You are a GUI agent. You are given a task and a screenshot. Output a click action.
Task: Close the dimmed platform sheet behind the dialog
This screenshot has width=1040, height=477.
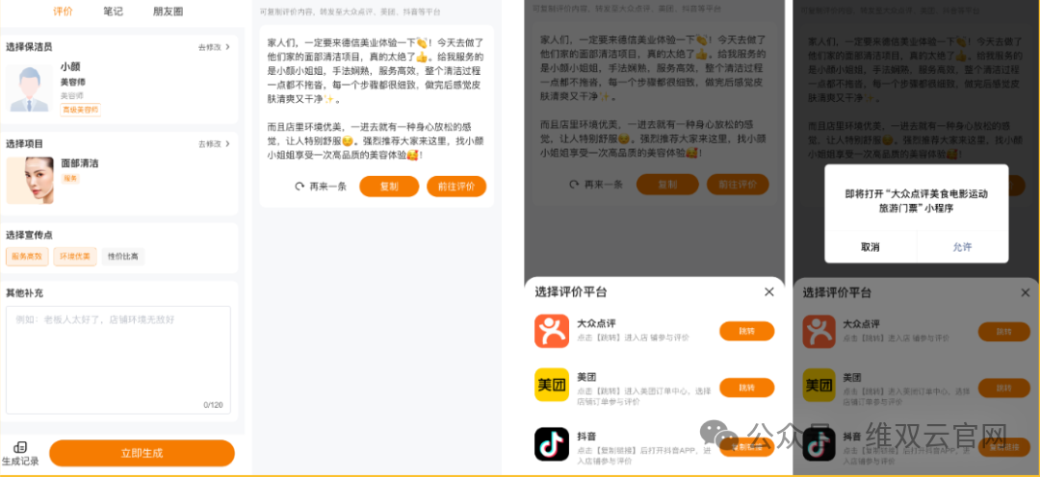click(1026, 292)
